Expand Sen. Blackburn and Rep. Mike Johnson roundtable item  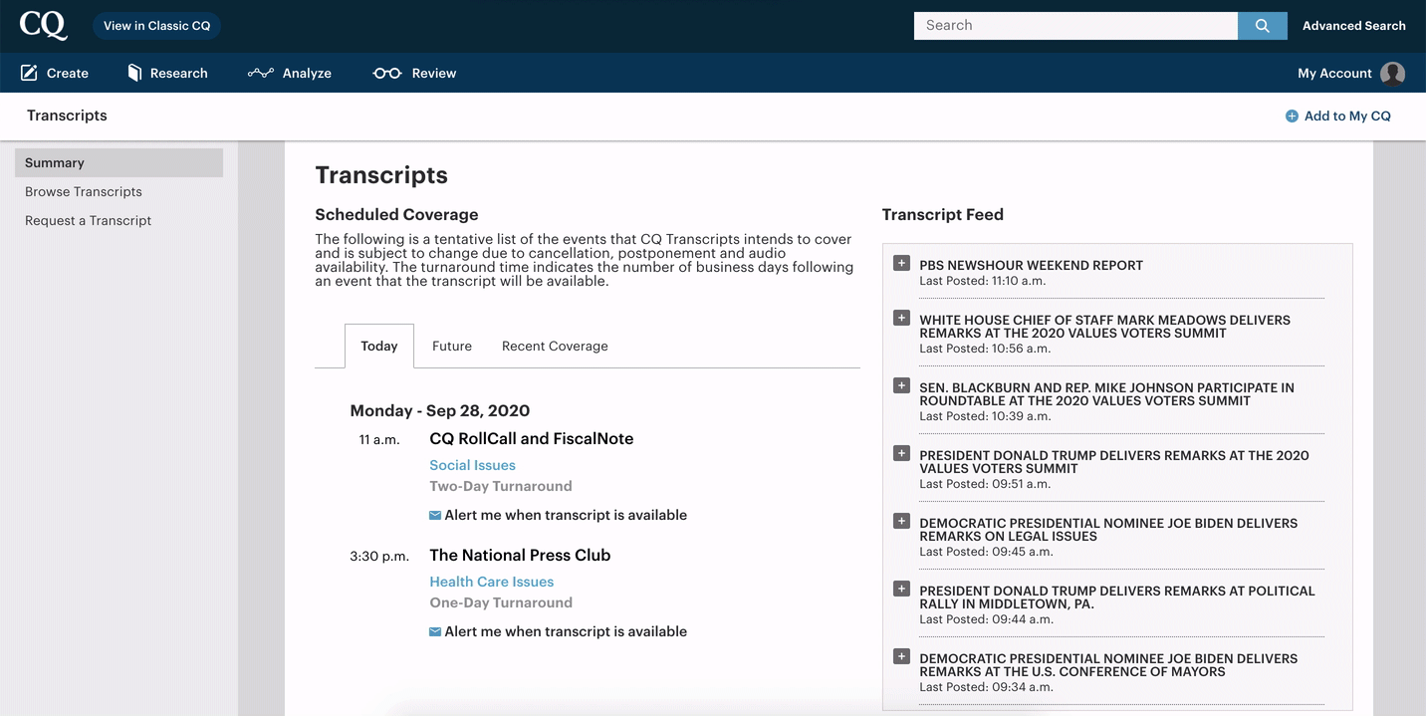[901, 385]
